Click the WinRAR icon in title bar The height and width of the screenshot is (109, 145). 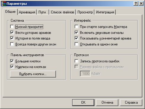4,4
